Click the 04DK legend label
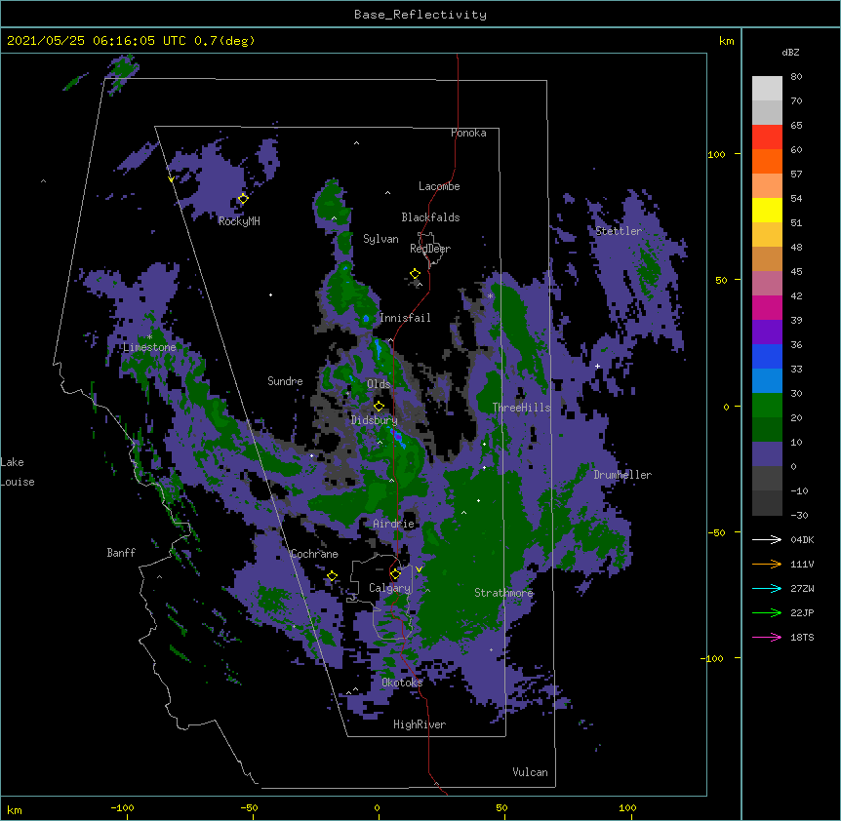841x821 pixels. click(802, 539)
